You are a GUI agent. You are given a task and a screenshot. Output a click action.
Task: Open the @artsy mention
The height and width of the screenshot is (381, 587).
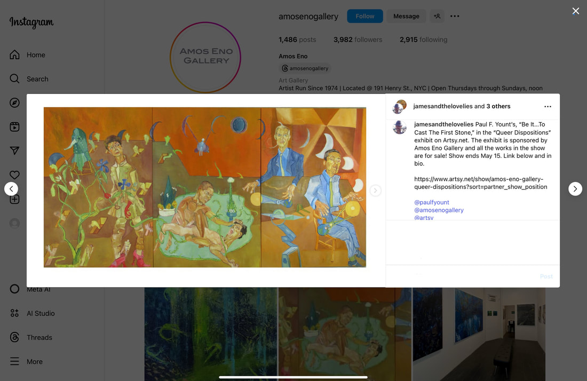point(424,217)
